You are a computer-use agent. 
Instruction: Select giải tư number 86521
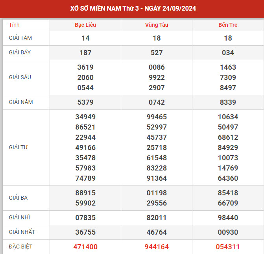[85, 127]
